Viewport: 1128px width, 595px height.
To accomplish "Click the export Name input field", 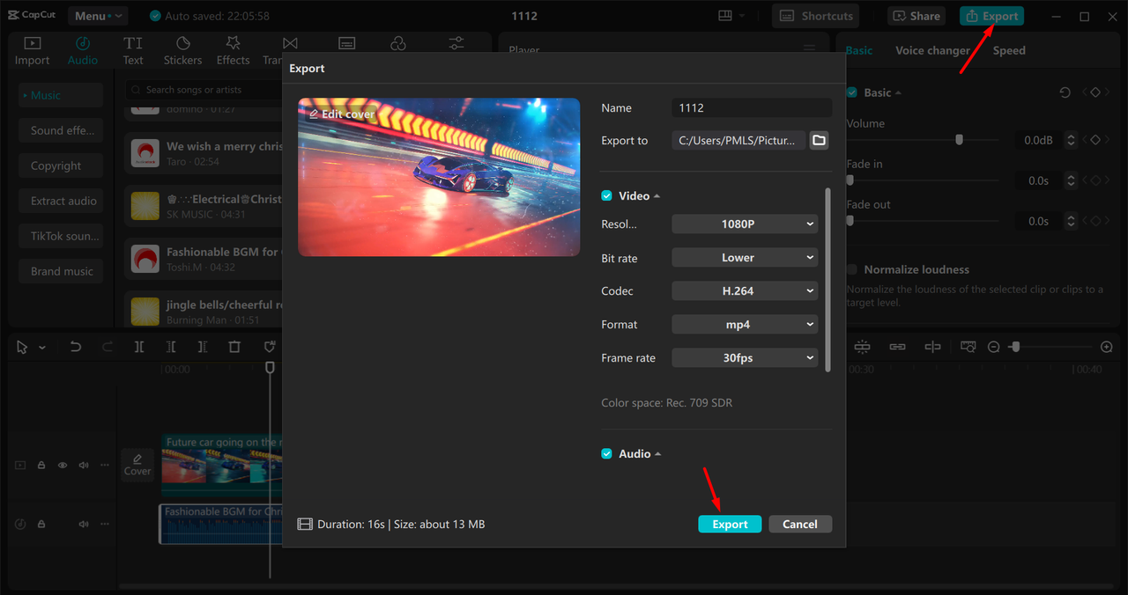I will (752, 107).
